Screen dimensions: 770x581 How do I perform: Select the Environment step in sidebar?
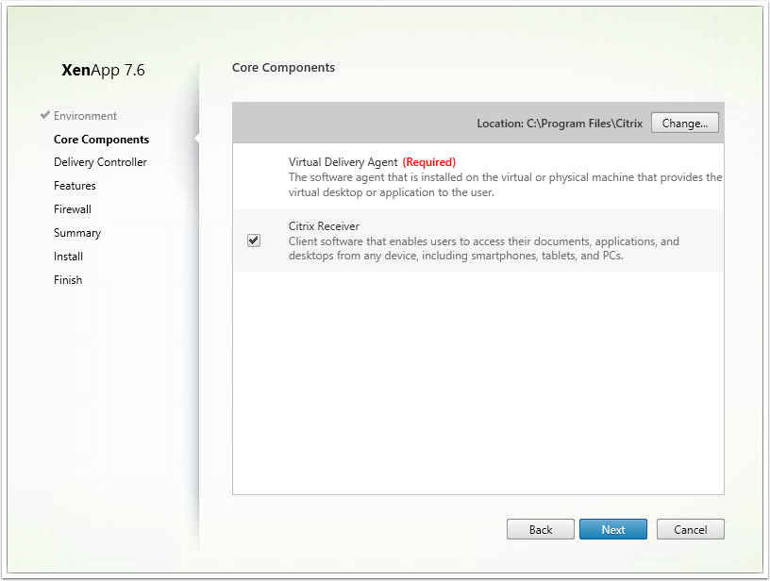pos(86,116)
